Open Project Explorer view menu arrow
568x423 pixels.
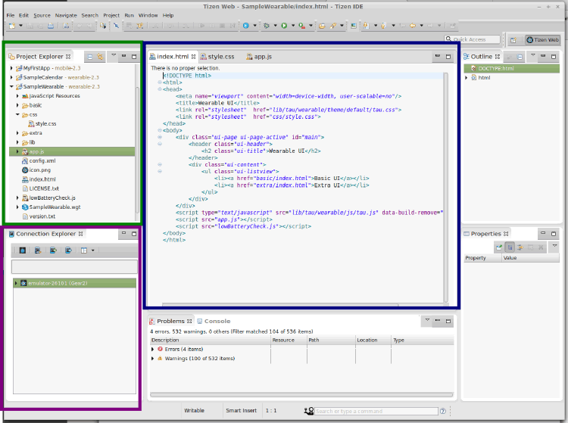114,55
